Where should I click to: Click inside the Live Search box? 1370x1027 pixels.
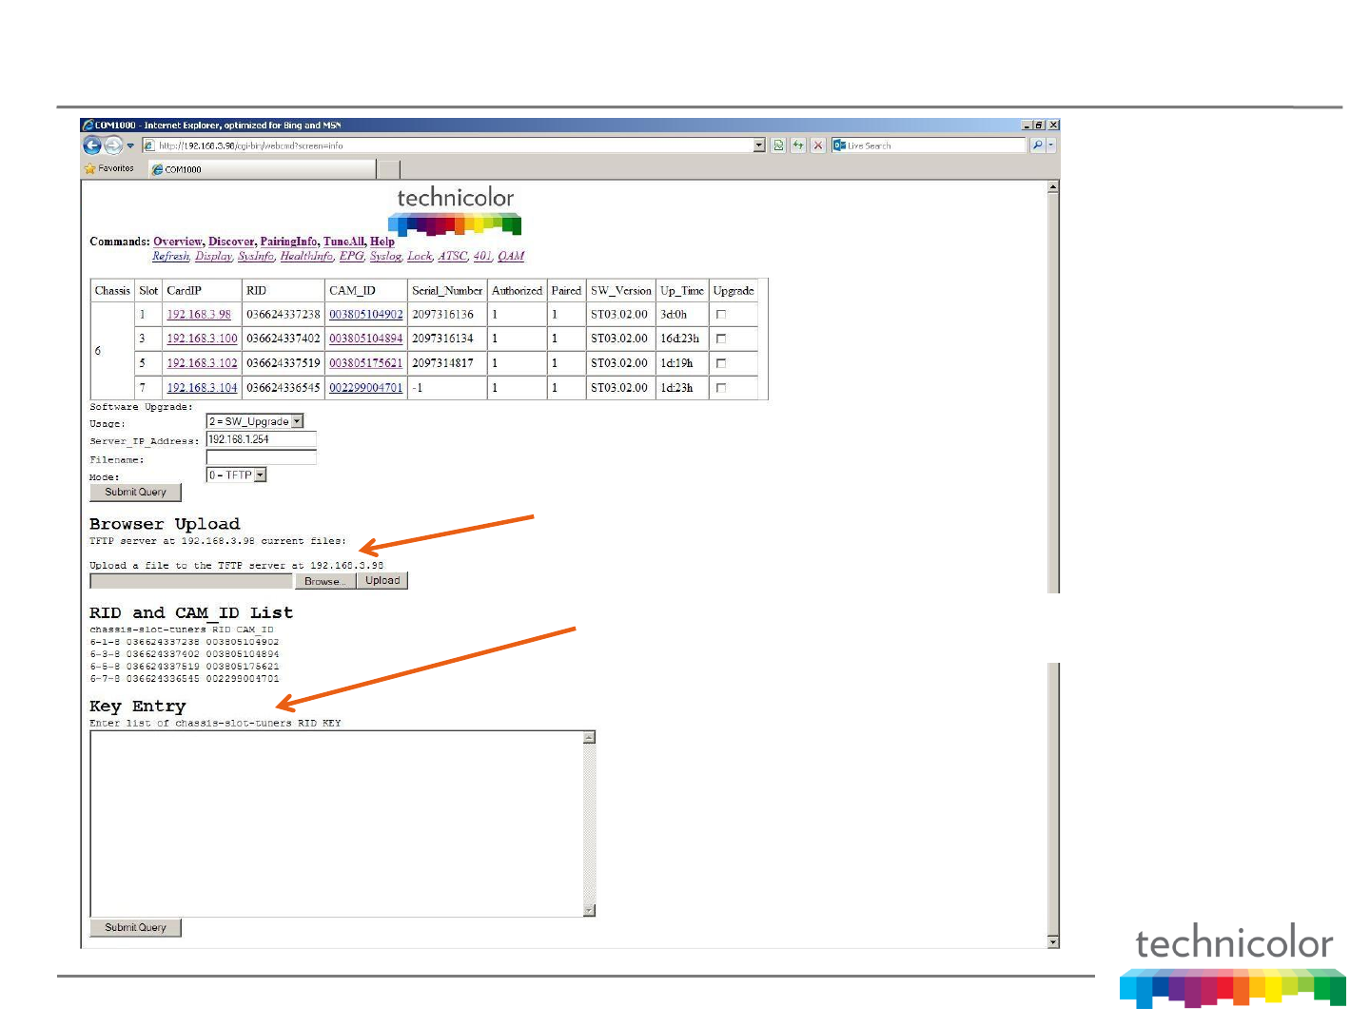pos(935,145)
